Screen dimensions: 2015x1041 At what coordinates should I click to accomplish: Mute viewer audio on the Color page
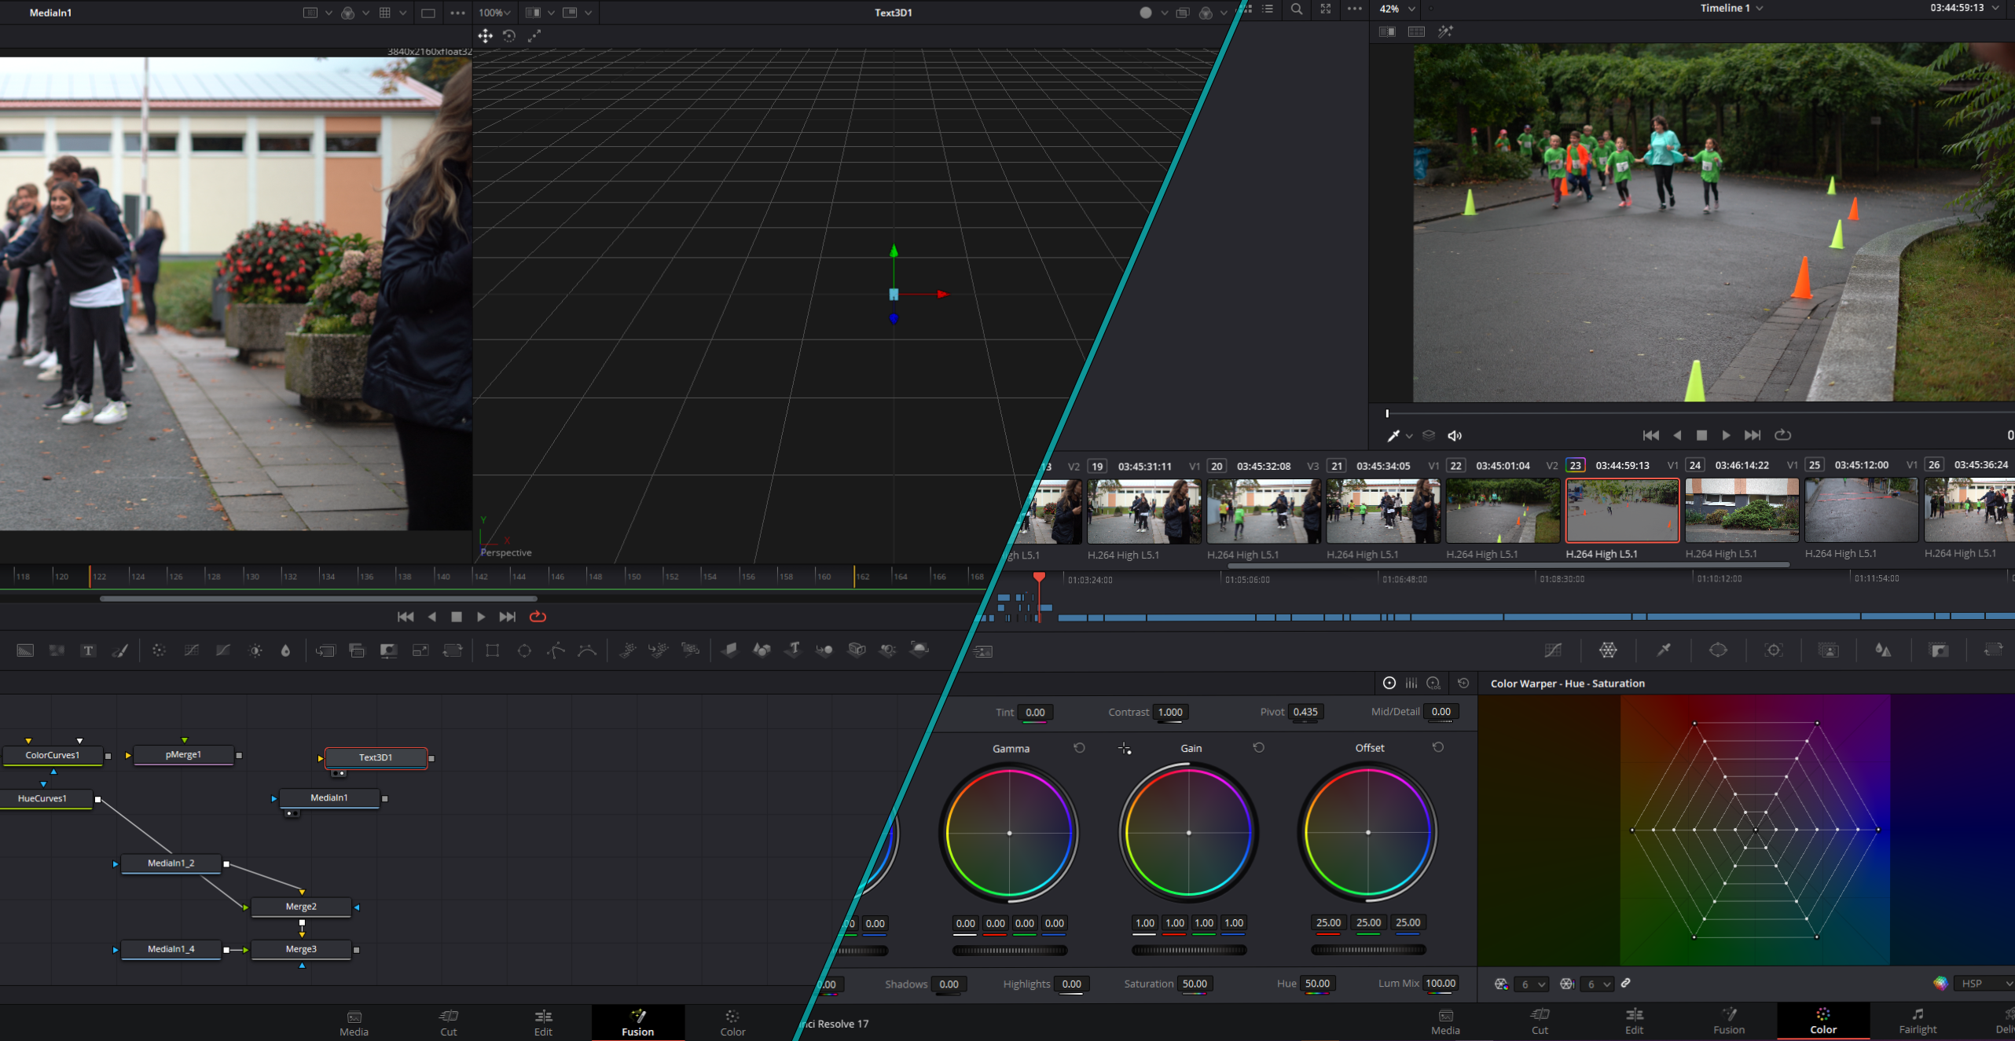click(1455, 434)
